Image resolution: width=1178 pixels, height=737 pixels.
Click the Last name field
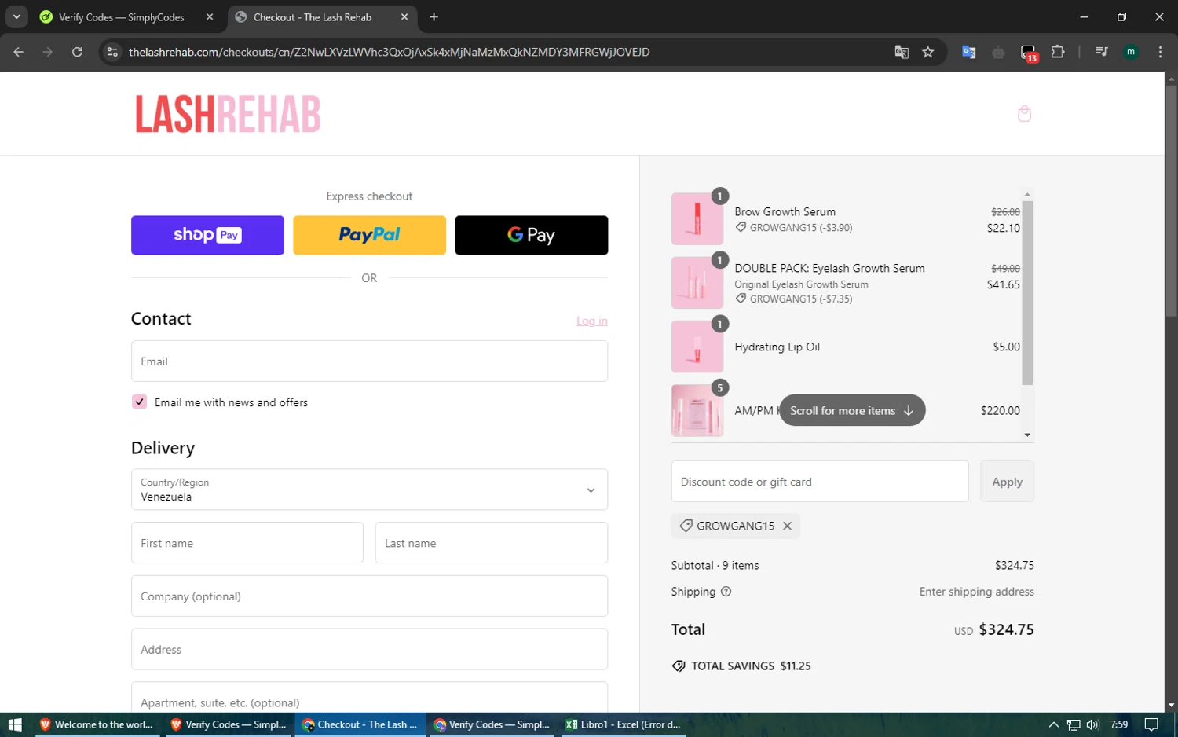coord(492,543)
